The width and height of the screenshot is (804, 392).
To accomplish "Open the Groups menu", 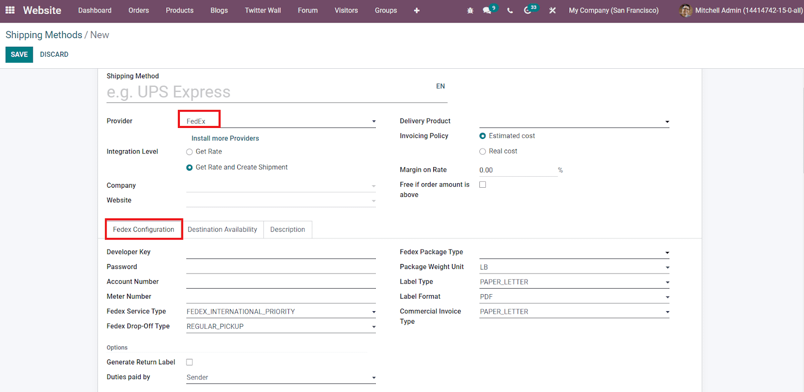I will click(386, 11).
